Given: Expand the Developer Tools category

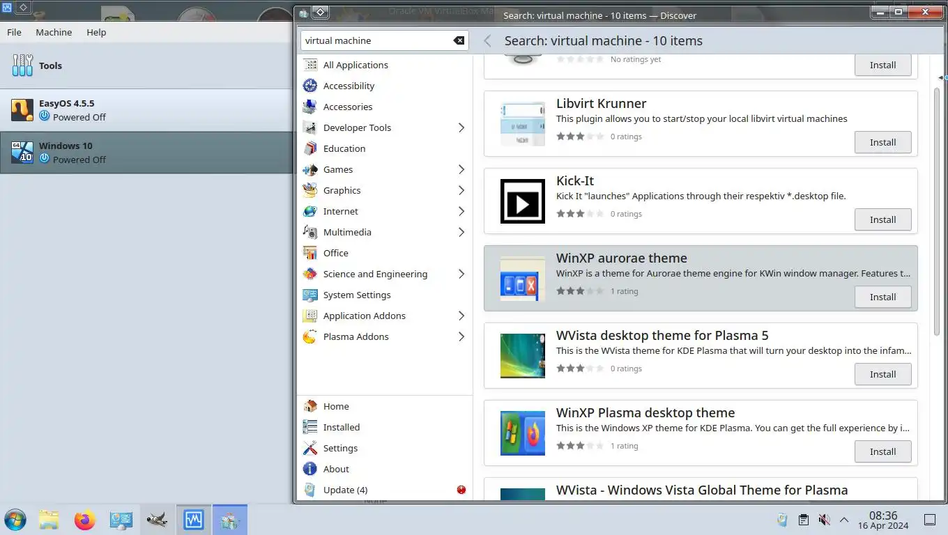Looking at the screenshot, I should coord(461,127).
